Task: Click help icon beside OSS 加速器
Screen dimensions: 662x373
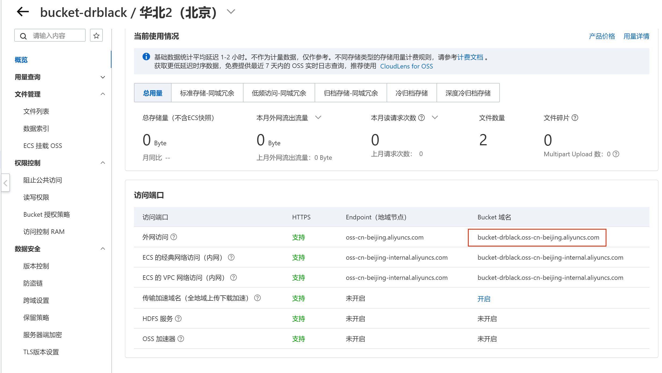Action: point(181,339)
